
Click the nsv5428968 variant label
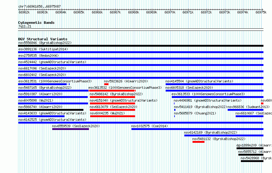(256, 158)
